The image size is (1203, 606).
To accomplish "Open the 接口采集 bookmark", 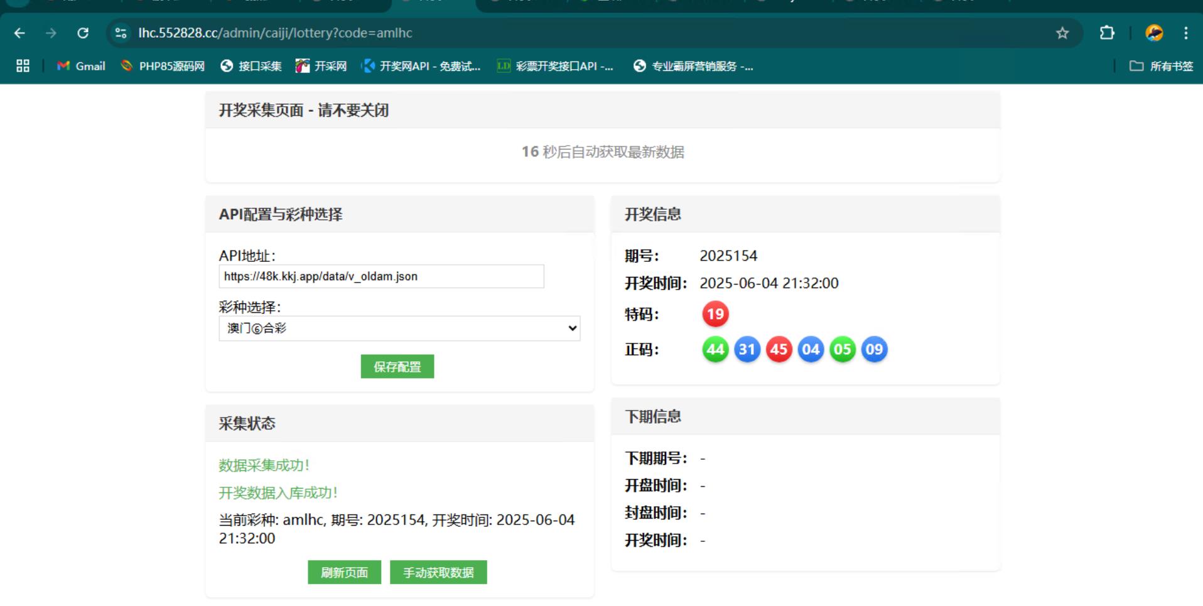I will [x=251, y=66].
